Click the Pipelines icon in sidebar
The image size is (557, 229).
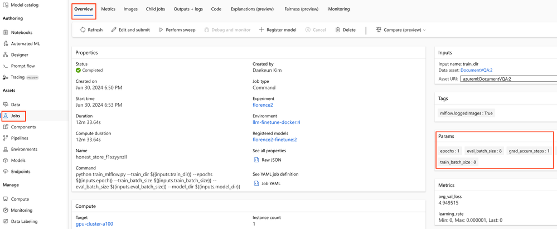[6, 138]
